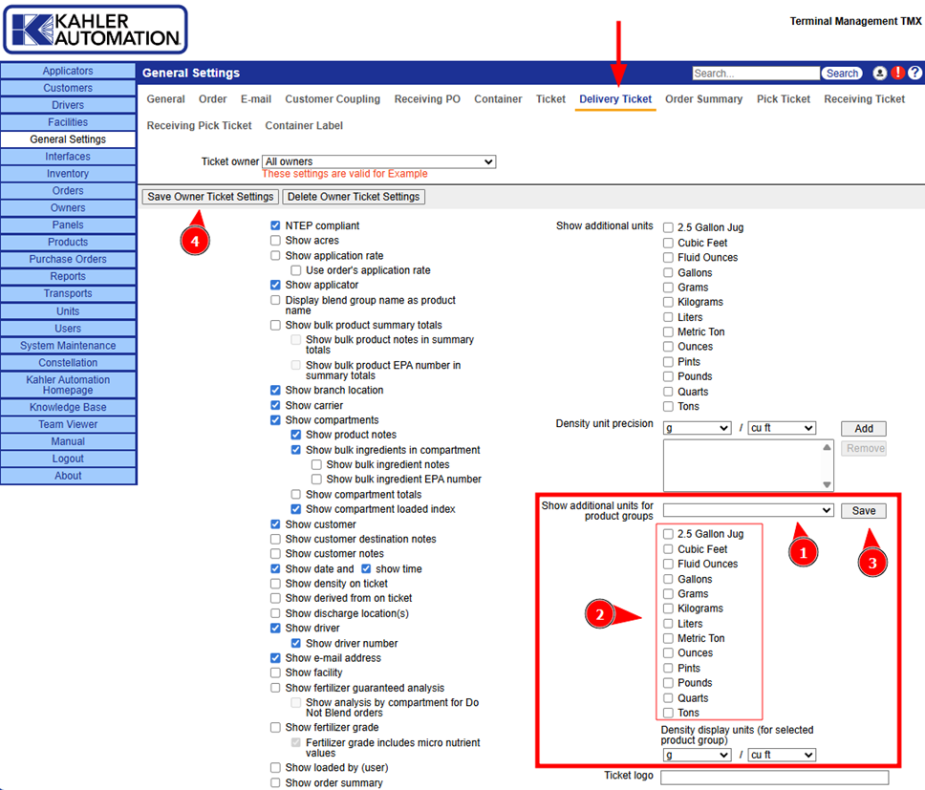Uncheck the NTEP compliant checkbox
925x790 pixels.
pyautogui.click(x=276, y=225)
